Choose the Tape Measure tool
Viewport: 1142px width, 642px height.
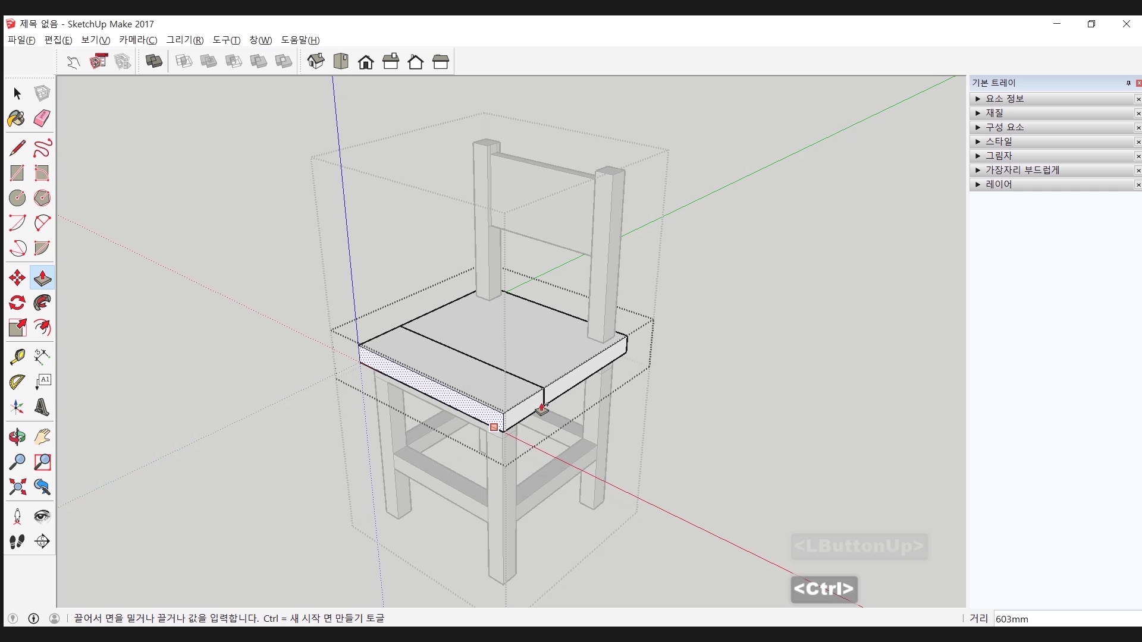(17, 356)
